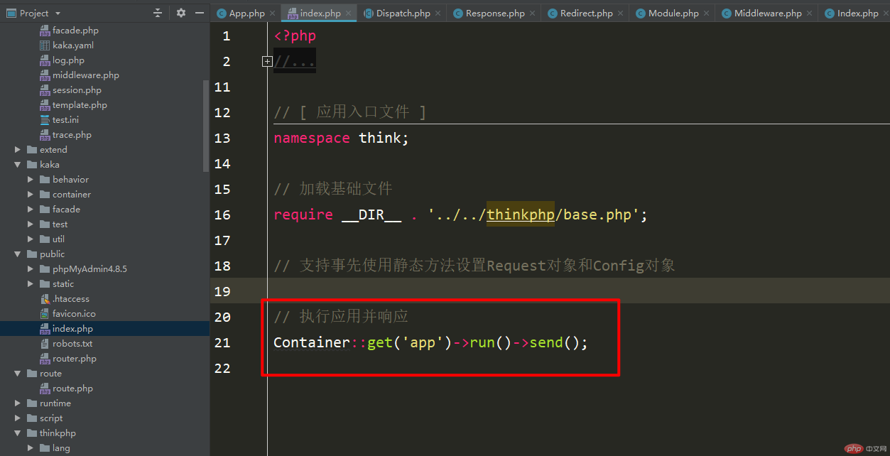Expand the extend folder
Image resolution: width=890 pixels, height=456 pixels.
pyautogui.click(x=18, y=150)
